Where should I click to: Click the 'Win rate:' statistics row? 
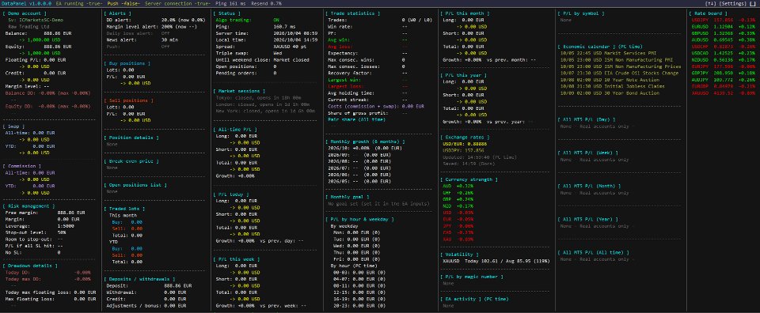[367, 27]
